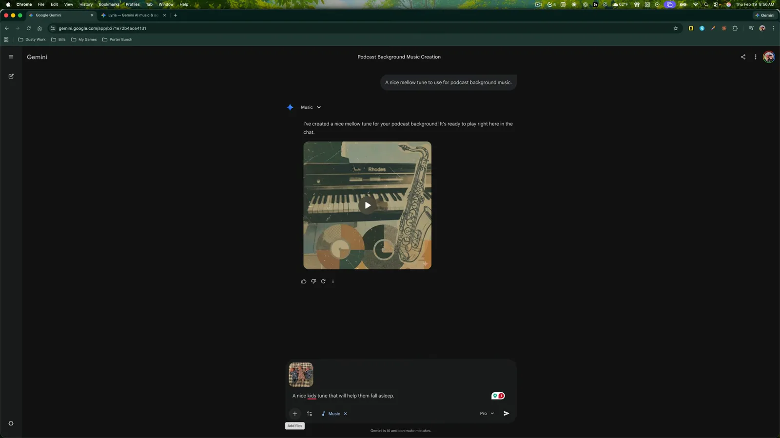Image resolution: width=780 pixels, height=438 pixels.
Task: Bookmark this page with the star icon
Action: click(676, 28)
